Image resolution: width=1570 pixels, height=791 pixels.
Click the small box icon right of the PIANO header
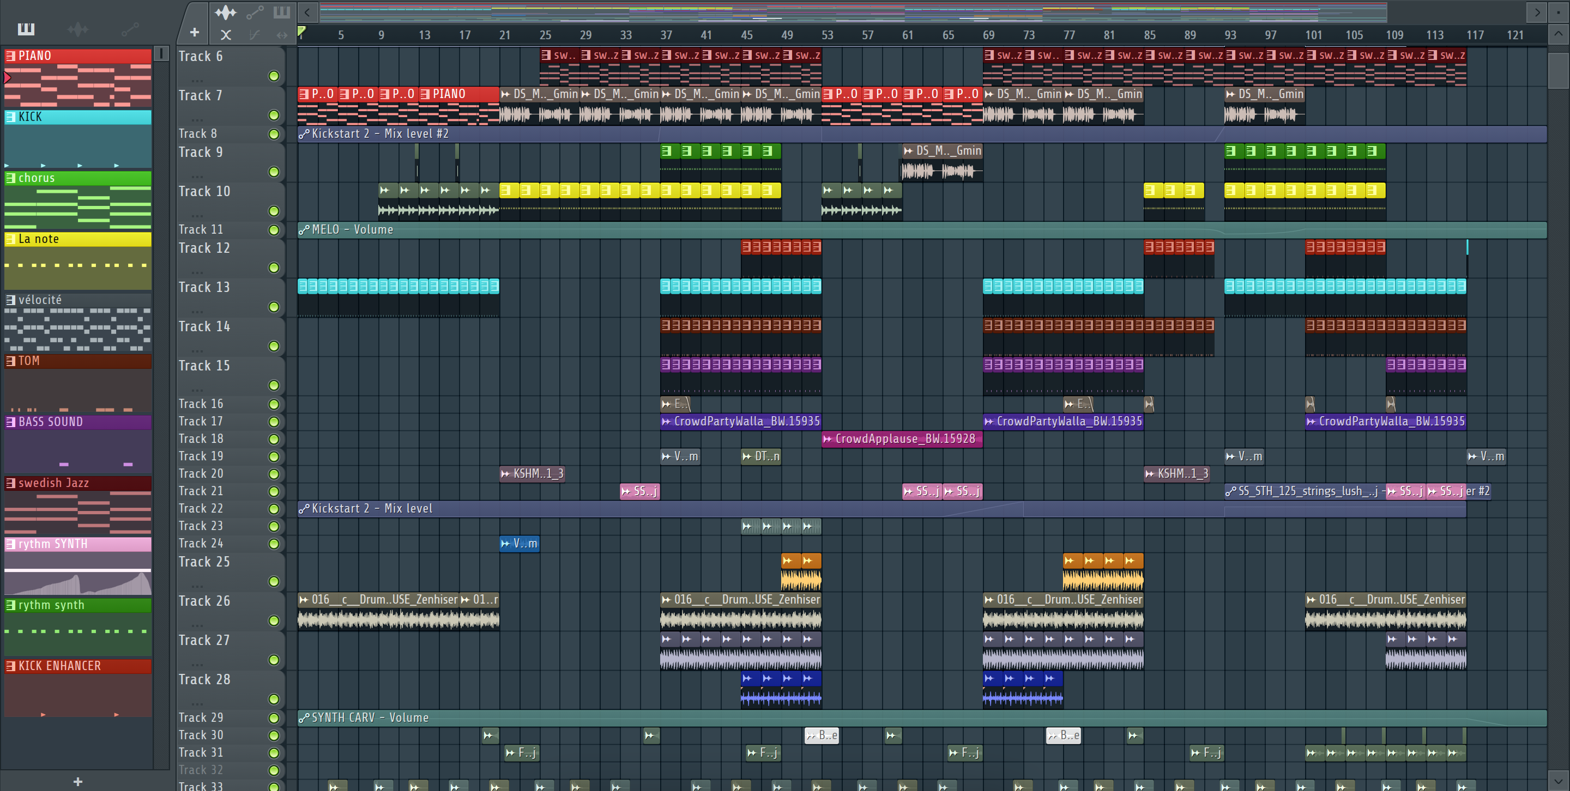[x=161, y=53]
